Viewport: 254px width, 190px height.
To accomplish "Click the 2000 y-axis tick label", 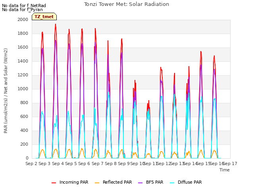I will tap(23, 19).
